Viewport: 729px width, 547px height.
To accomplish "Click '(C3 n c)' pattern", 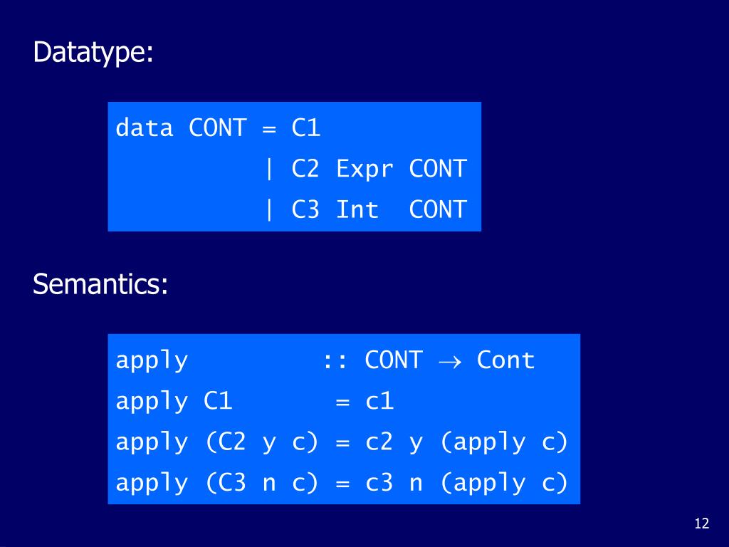I will click(x=262, y=483).
